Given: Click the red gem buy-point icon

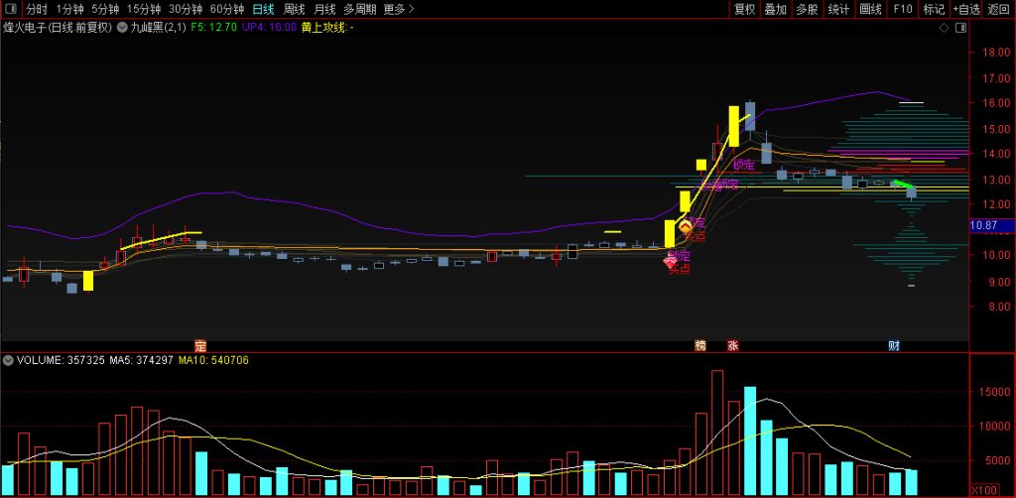Looking at the screenshot, I should pyautogui.click(x=671, y=263).
